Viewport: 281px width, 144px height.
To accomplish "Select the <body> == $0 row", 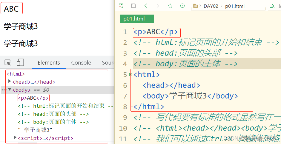I will pyautogui.click(x=57, y=90).
